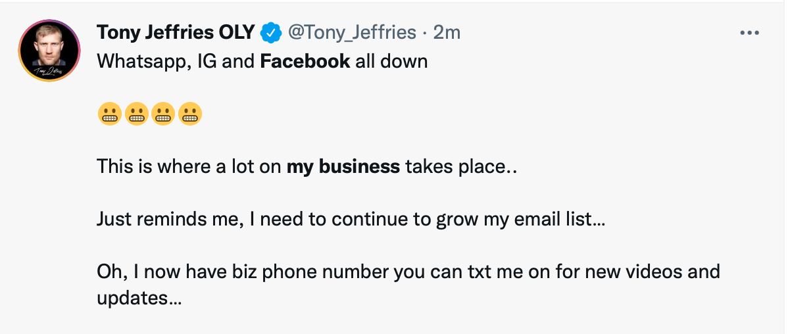Click the bold phrase my business
Viewport: 788px width, 334px height.
point(343,166)
